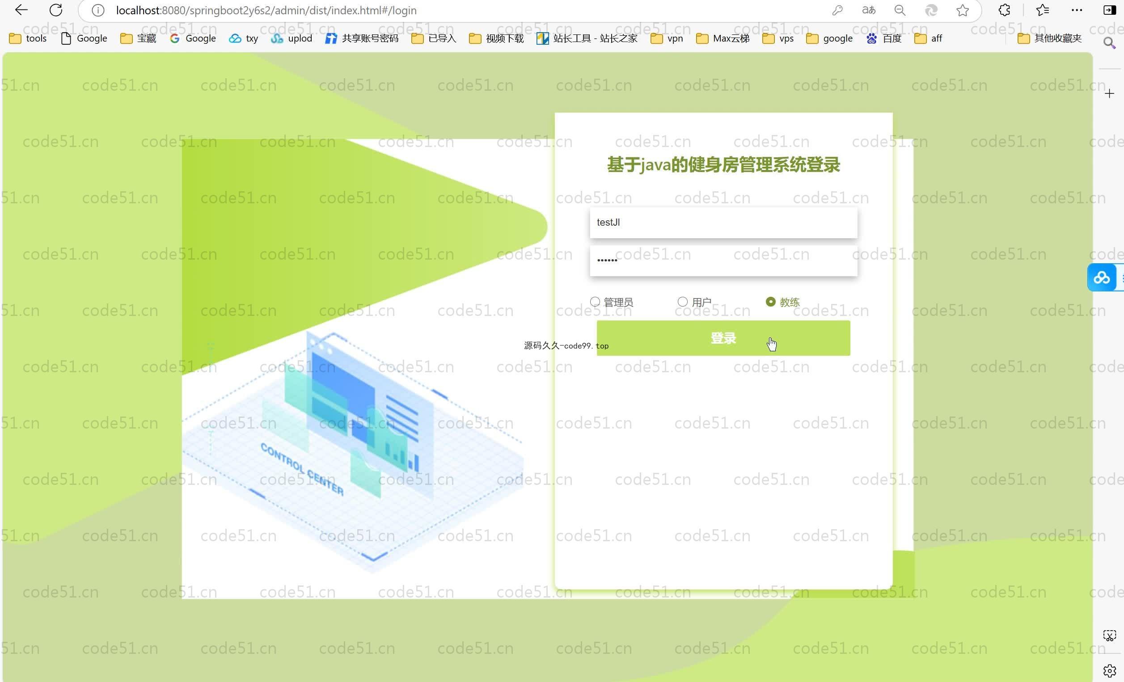Reload the page with the refresh icon
The height and width of the screenshot is (682, 1124).
[x=55, y=10]
